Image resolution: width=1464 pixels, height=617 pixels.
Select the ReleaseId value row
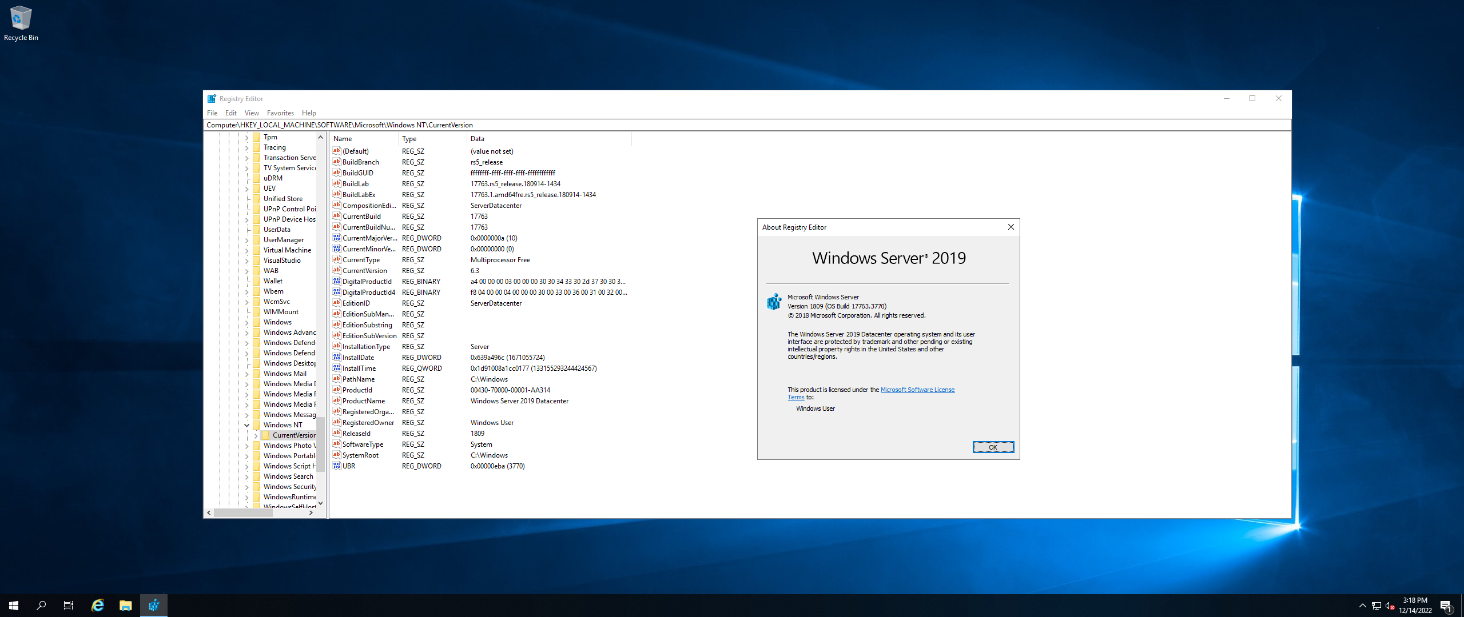480,433
